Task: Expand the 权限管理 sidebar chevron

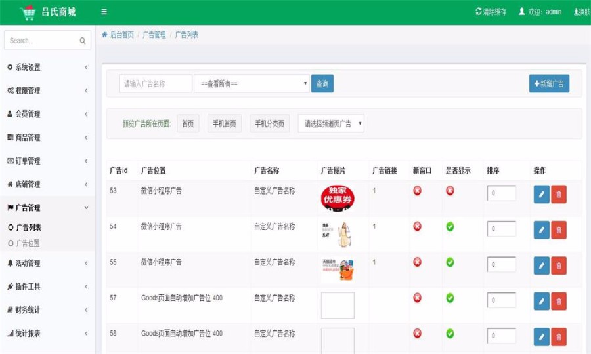Action: point(86,90)
